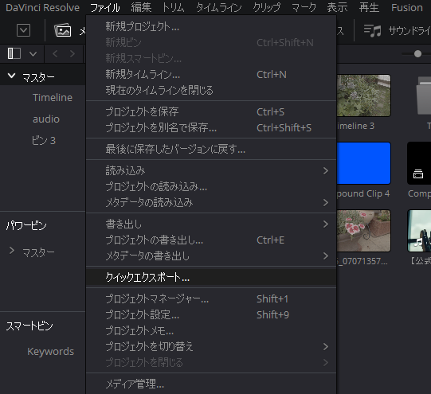This screenshot has width=431, height=394.
Task: Toggle the bin list sidebar icon
Action: point(14,53)
